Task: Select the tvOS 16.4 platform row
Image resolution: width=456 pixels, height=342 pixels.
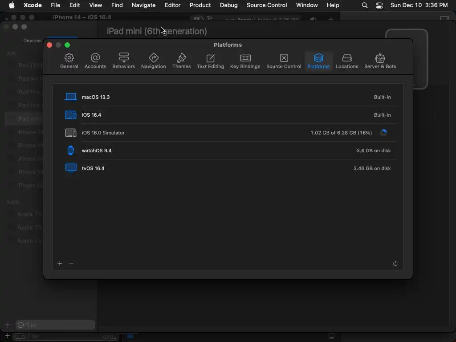Action: [228, 168]
